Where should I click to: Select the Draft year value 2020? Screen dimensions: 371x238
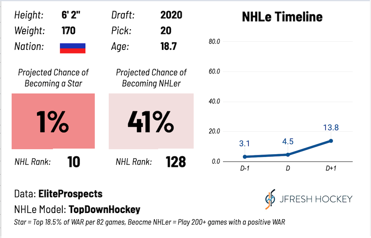(x=171, y=15)
